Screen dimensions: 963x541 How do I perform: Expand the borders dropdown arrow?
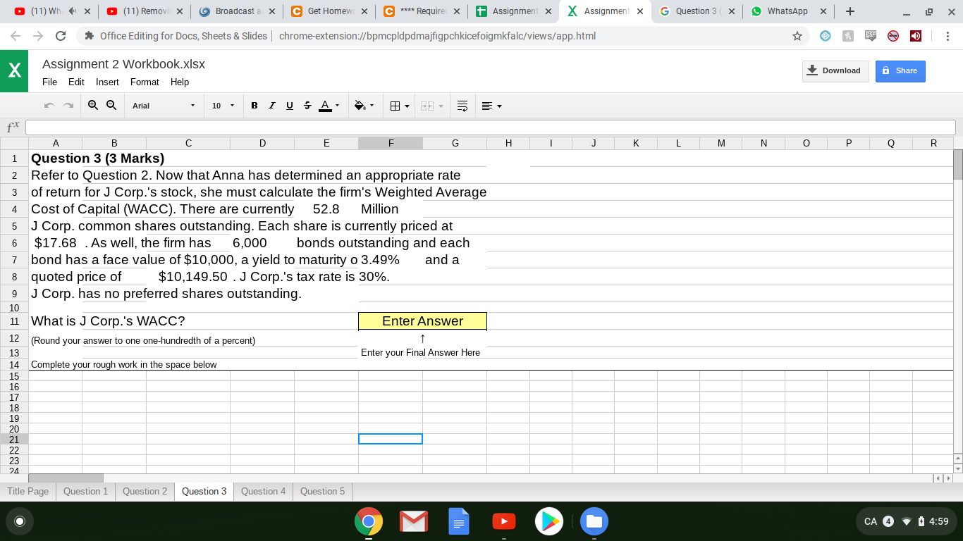click(x=407, y=106)
